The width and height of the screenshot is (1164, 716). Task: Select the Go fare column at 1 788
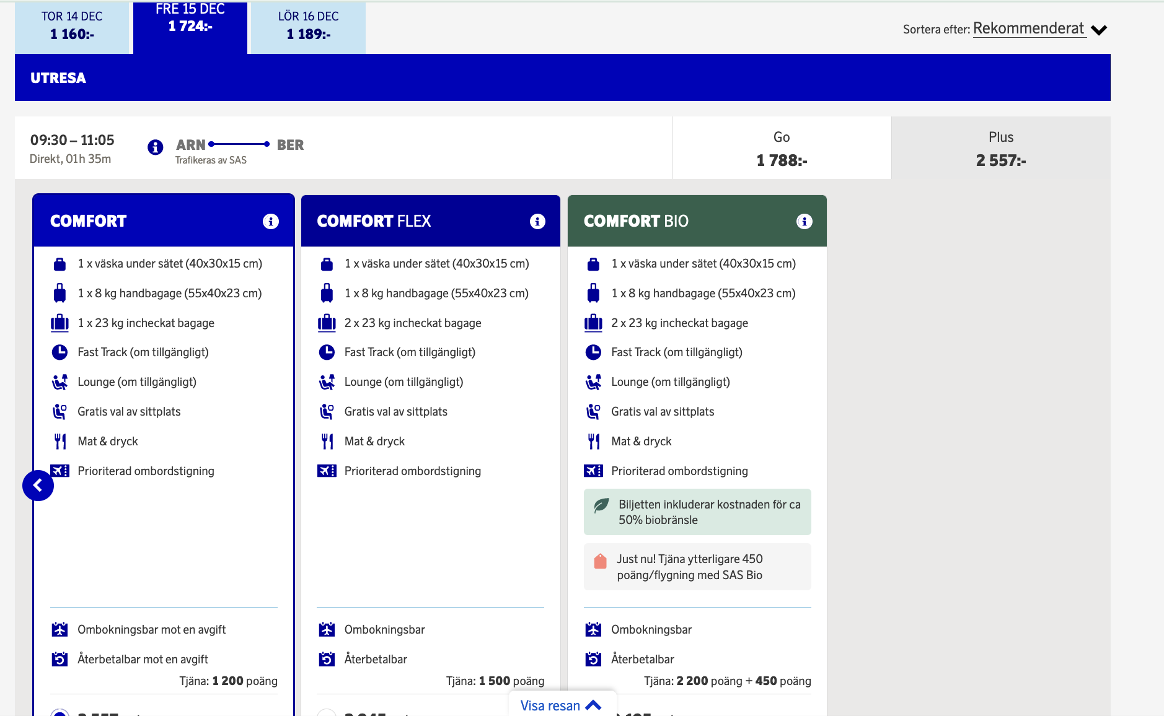click(x=781, y=147)
